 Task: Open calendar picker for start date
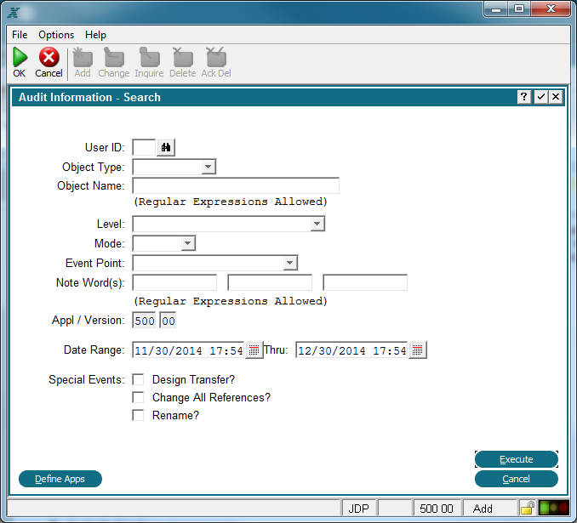coord(254,350)
